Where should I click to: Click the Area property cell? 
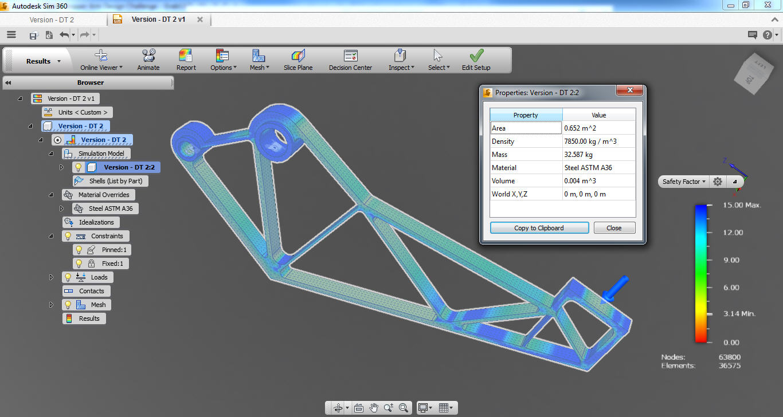[526, 128]
